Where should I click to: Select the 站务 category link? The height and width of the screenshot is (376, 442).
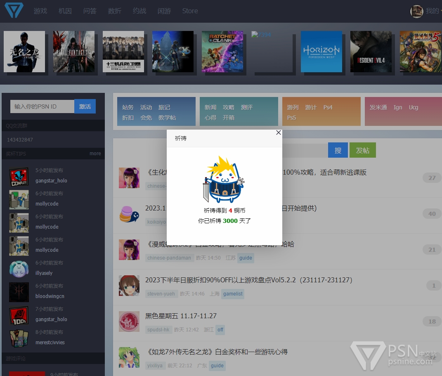tap(128, 107)
